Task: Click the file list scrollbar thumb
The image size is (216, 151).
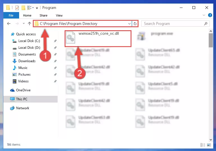Action: [211, 40]
